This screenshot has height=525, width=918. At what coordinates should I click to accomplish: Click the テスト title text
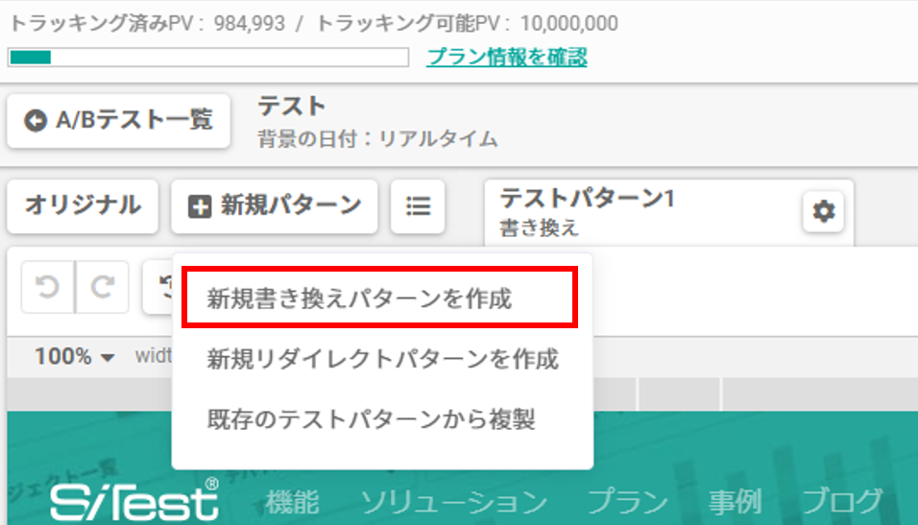(x=292, y=107)
